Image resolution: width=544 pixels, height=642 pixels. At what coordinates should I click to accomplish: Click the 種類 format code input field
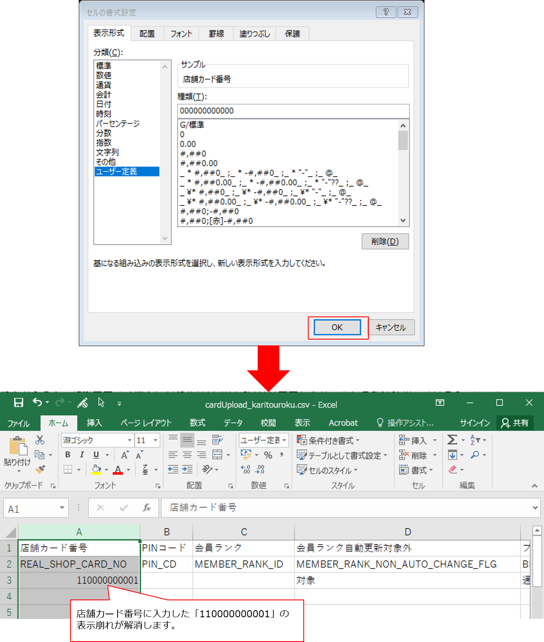(293, 111)
